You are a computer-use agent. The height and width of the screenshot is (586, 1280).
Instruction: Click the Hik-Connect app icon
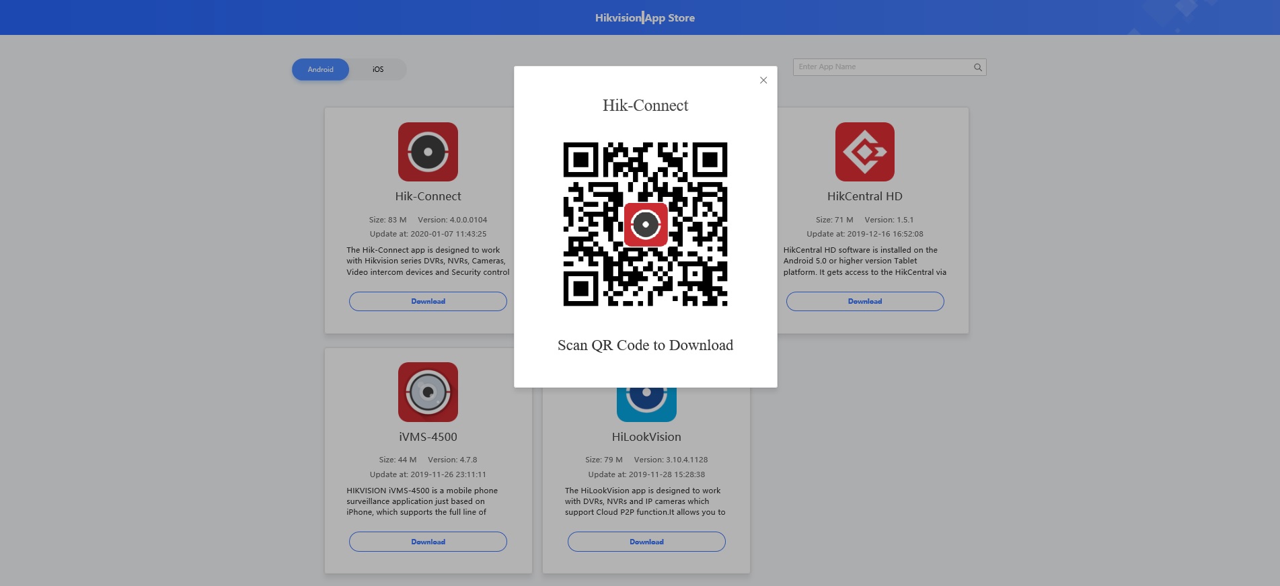(x=428, y=152)
